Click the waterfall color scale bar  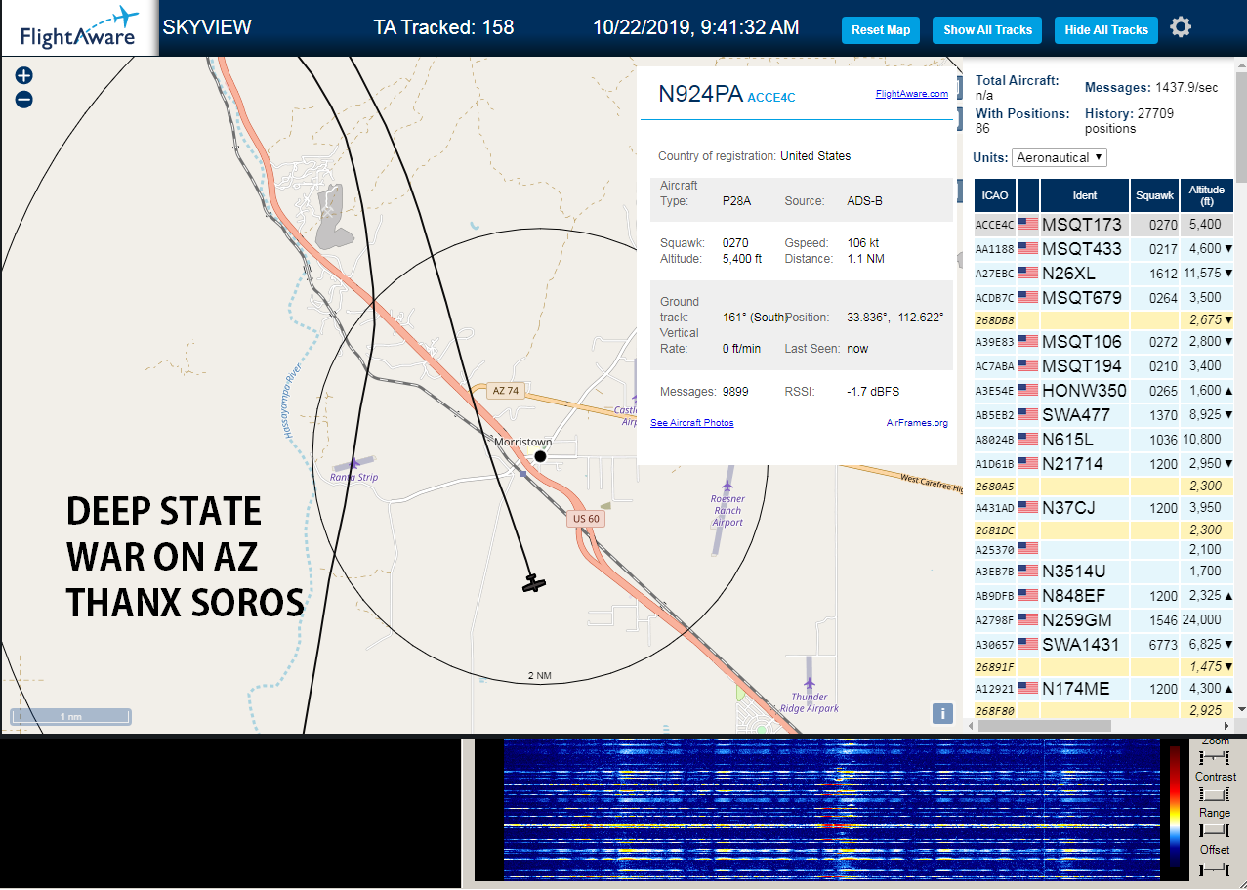pos(1175,806)
